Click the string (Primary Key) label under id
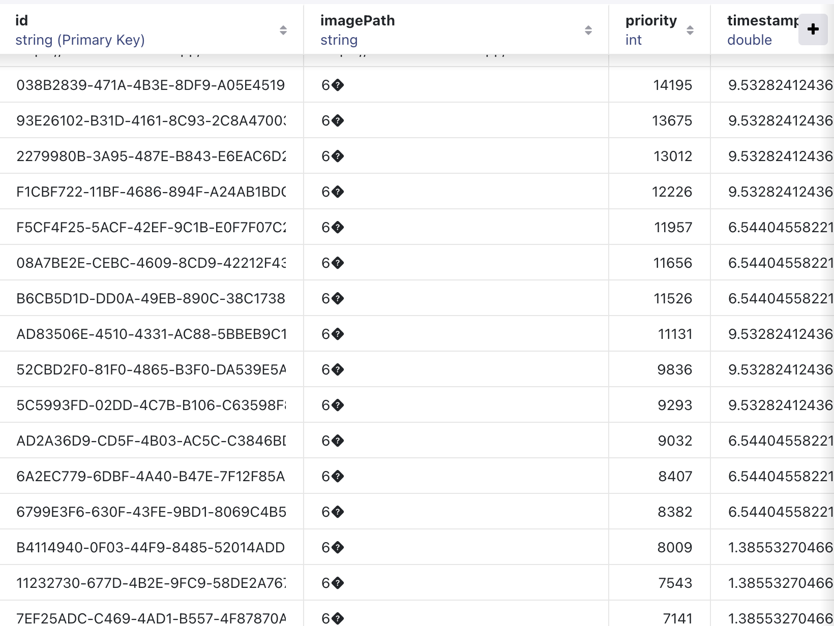The height and width of the screenshot is (626, 834). point(80,40)
